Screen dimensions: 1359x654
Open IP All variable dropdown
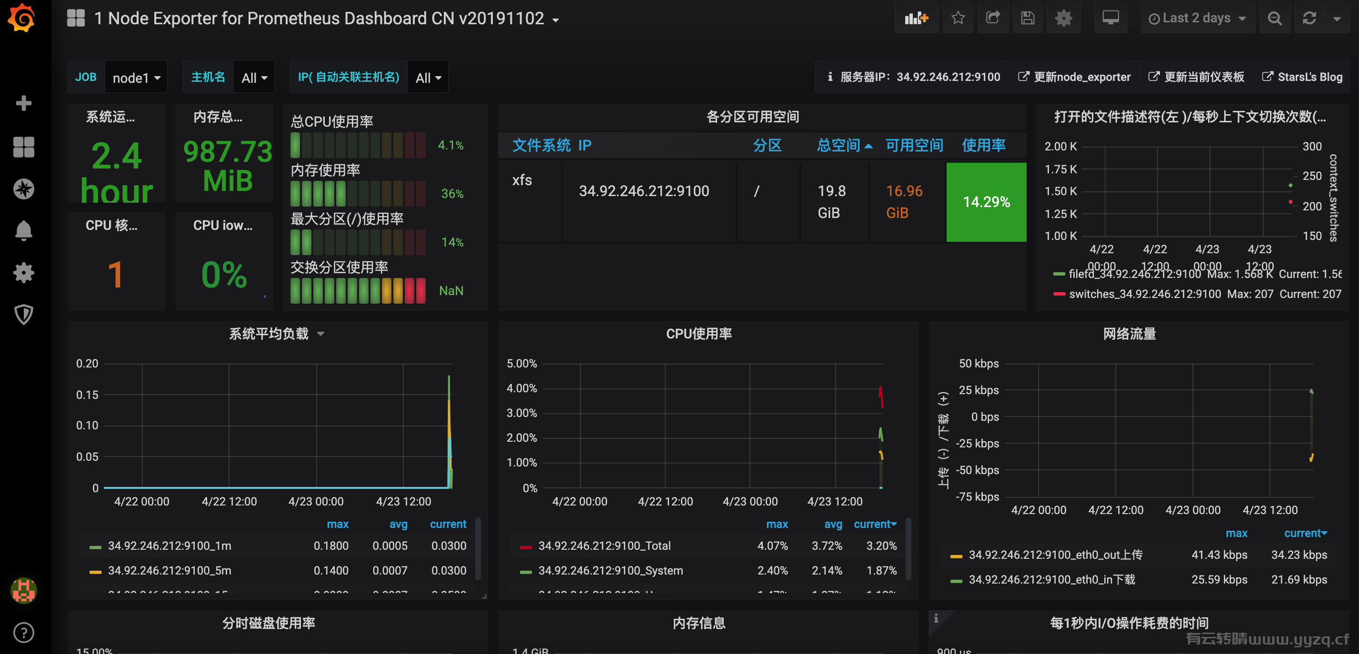click(x=428, y=78)
